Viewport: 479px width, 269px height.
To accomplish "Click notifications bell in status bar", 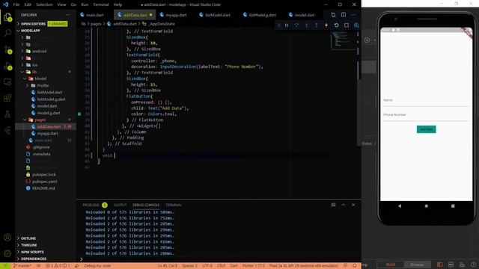I will [355, 266].
